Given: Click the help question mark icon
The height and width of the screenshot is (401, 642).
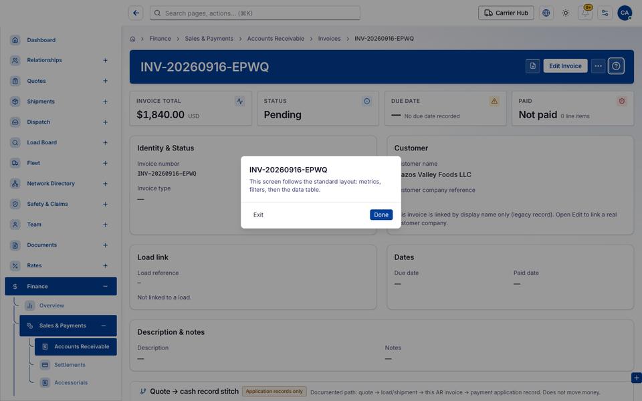Looking at the screenshot, I should click(616, 66).
